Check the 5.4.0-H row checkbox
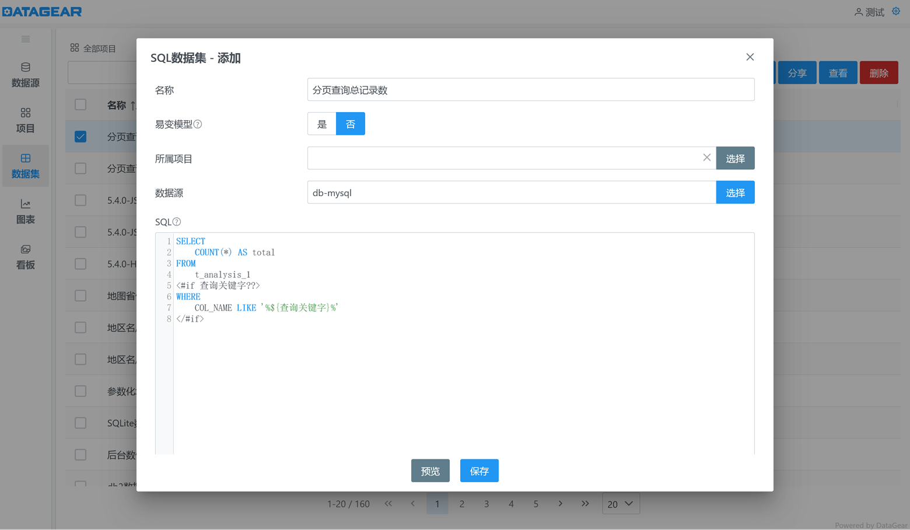The image size is (910, 530). (x=80, y=264)
